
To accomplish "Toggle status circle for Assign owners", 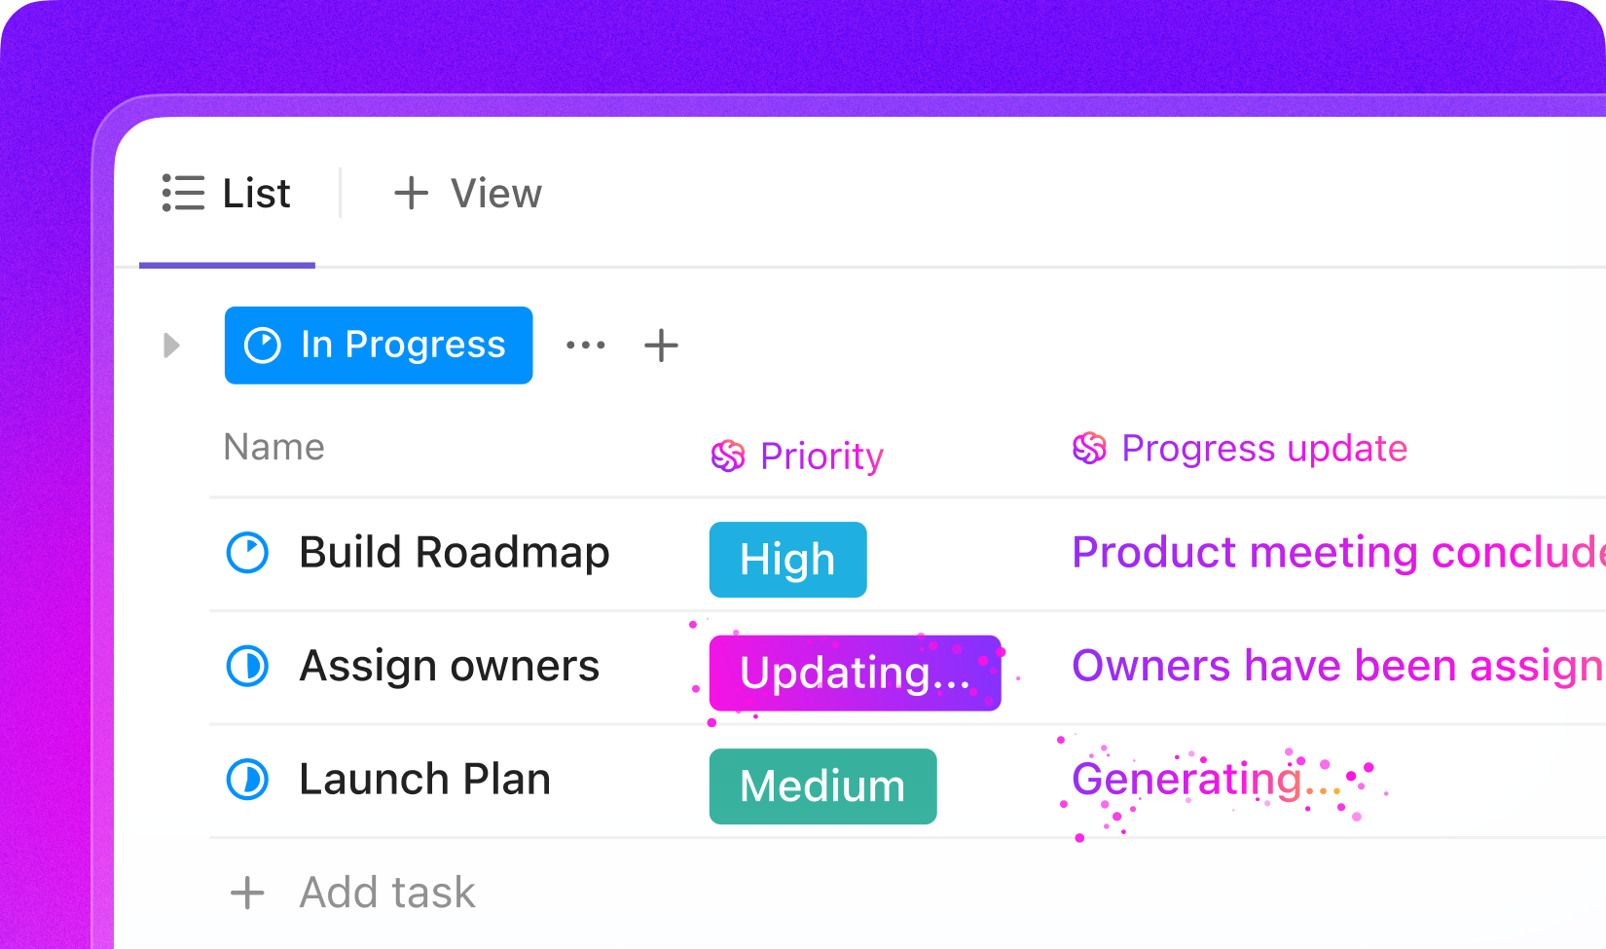I will pyautogui.click(x=248, y=667).
